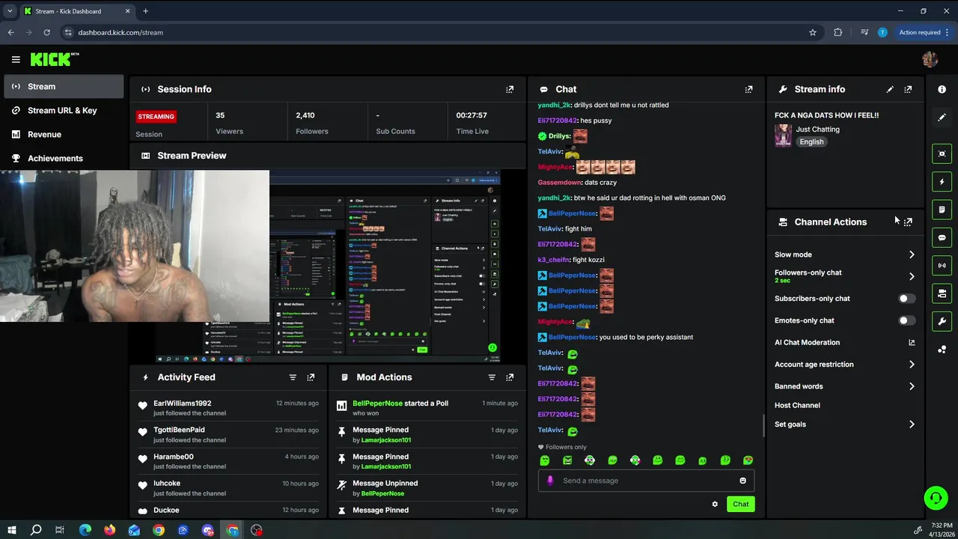Open Stream URL & Key page

(x=64, y=110)
